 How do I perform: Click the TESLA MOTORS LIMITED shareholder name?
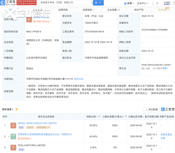point(32,145)
